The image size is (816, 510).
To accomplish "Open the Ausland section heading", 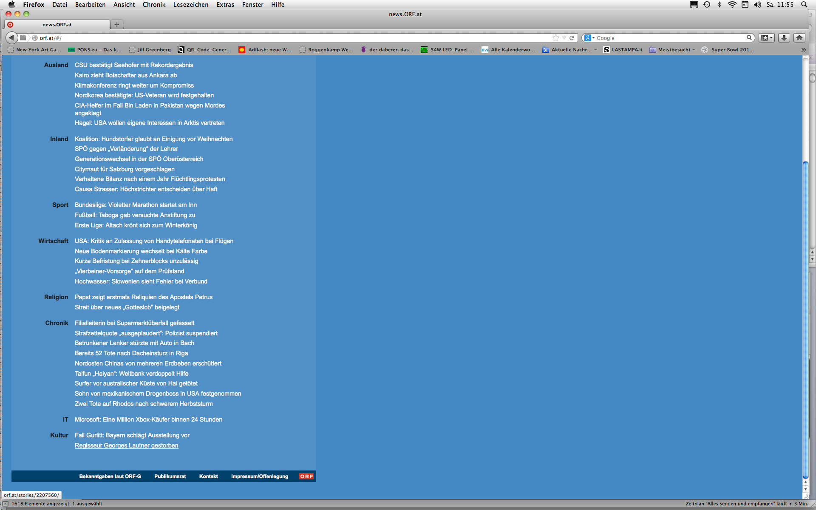I will (x=56, y=65).
